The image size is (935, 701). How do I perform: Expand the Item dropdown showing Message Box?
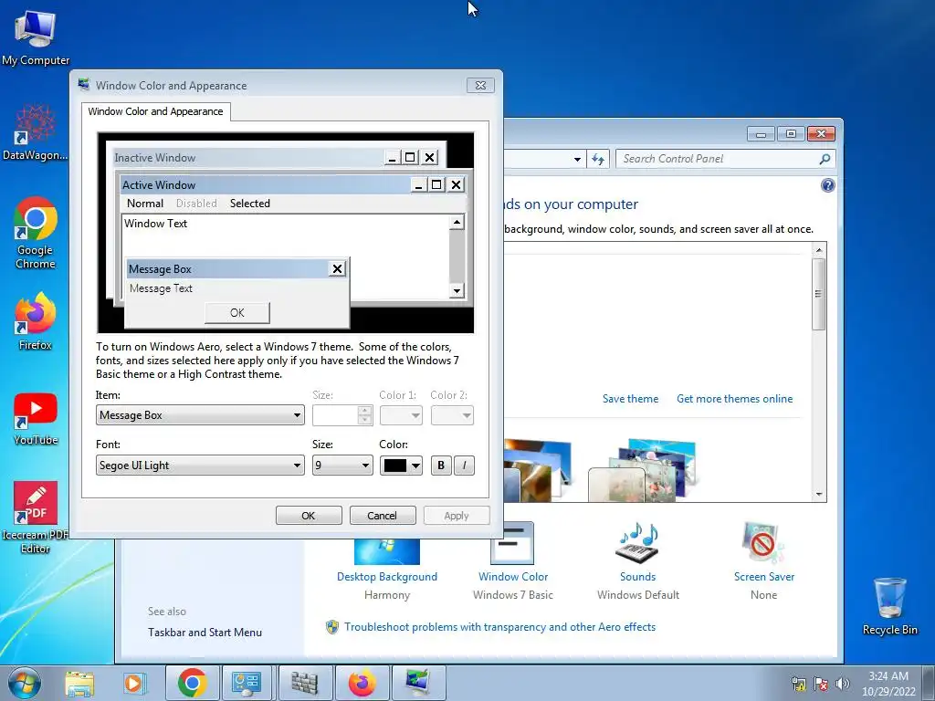200,415
